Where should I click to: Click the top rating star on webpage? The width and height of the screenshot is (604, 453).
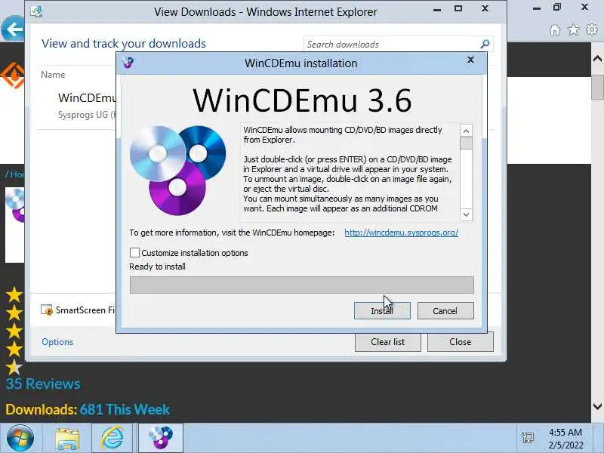click(x=14, y=294)
